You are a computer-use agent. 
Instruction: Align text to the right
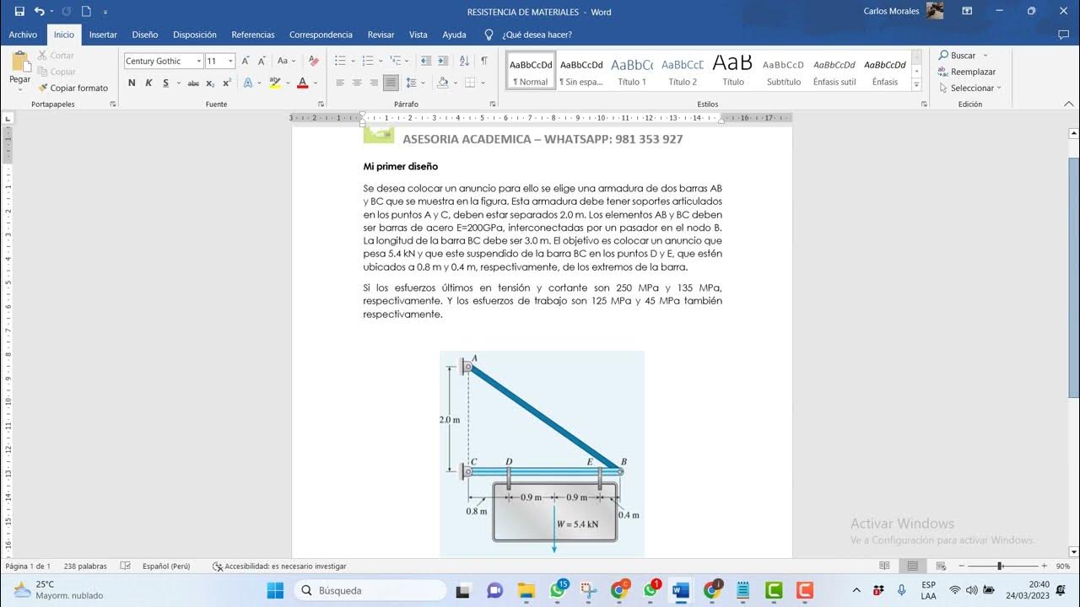(x=374, y=83)
